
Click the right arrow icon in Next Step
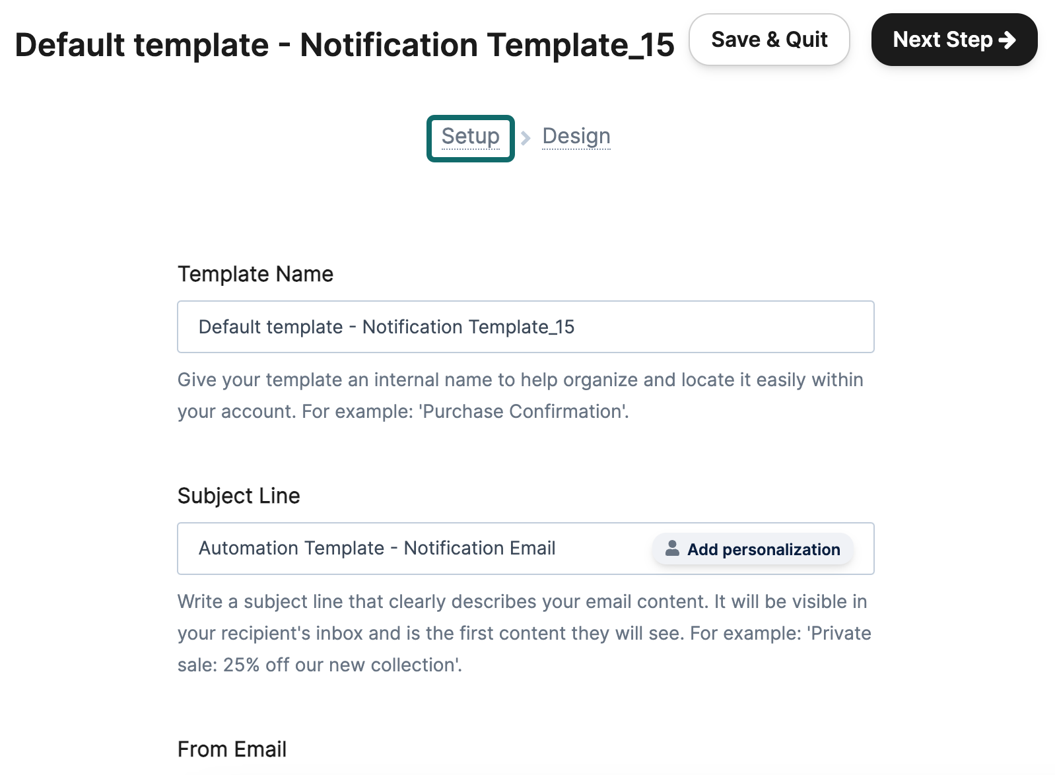tap(1007, 40)
